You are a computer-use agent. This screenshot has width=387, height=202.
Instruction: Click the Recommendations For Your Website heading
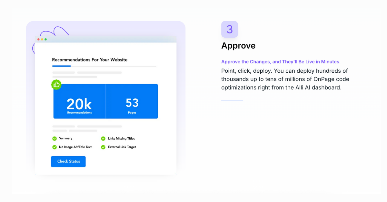(90, 60)
